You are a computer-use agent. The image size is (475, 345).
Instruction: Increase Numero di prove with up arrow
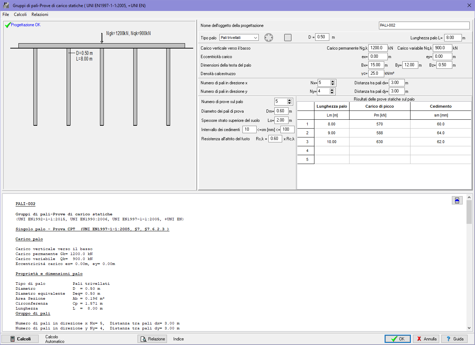[x=290, y=100]
